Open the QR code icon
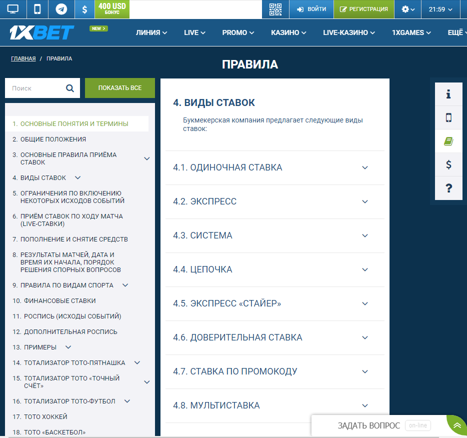 275,9
